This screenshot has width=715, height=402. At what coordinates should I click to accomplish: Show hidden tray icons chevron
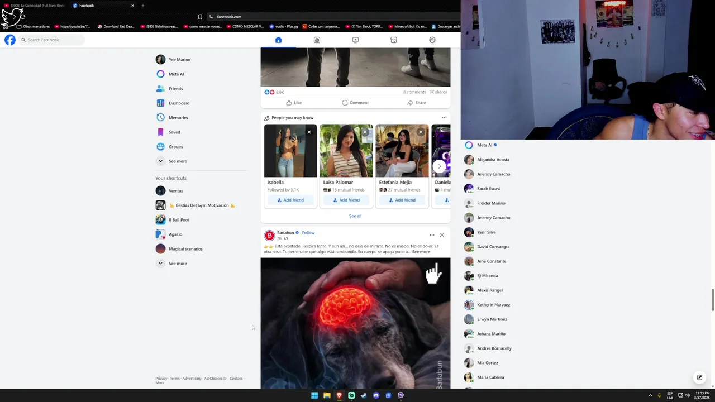pos(650,395)
